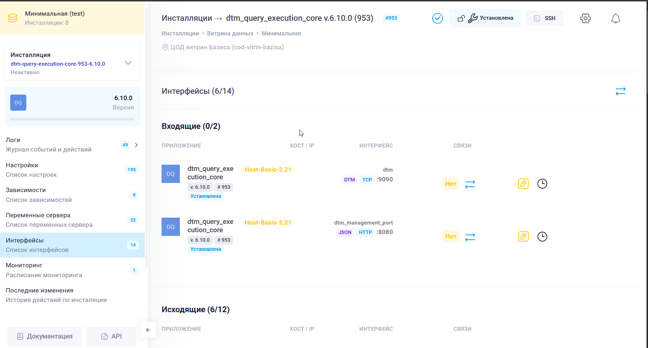Viewport: 648px width, 348px height.
Task: Click the version progress bar under 6.10.0
Action: [72, 119]
